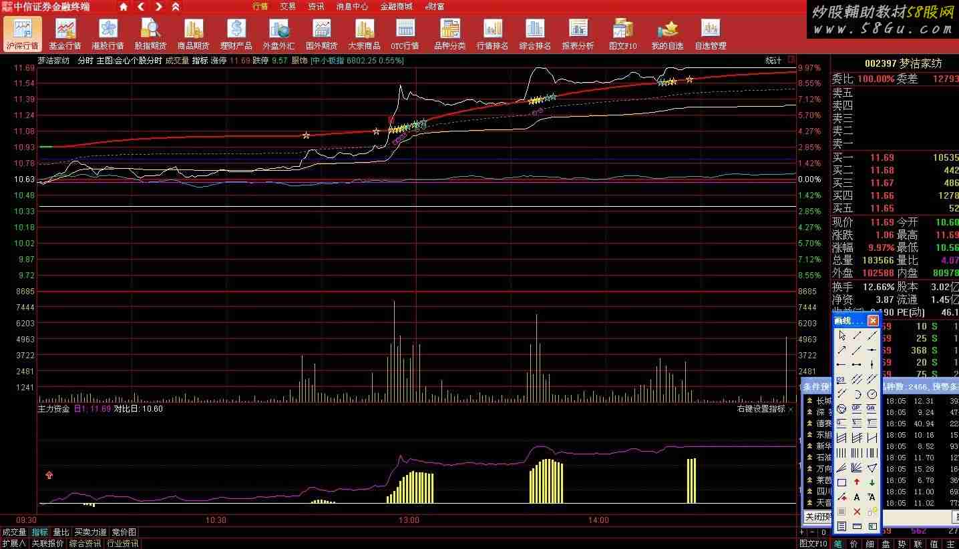
Task: Switch to the 成交量 bottom tab
Action: point(14,532)
